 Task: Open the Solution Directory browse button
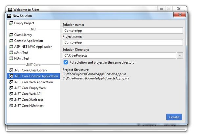click(x=180, y=56)
